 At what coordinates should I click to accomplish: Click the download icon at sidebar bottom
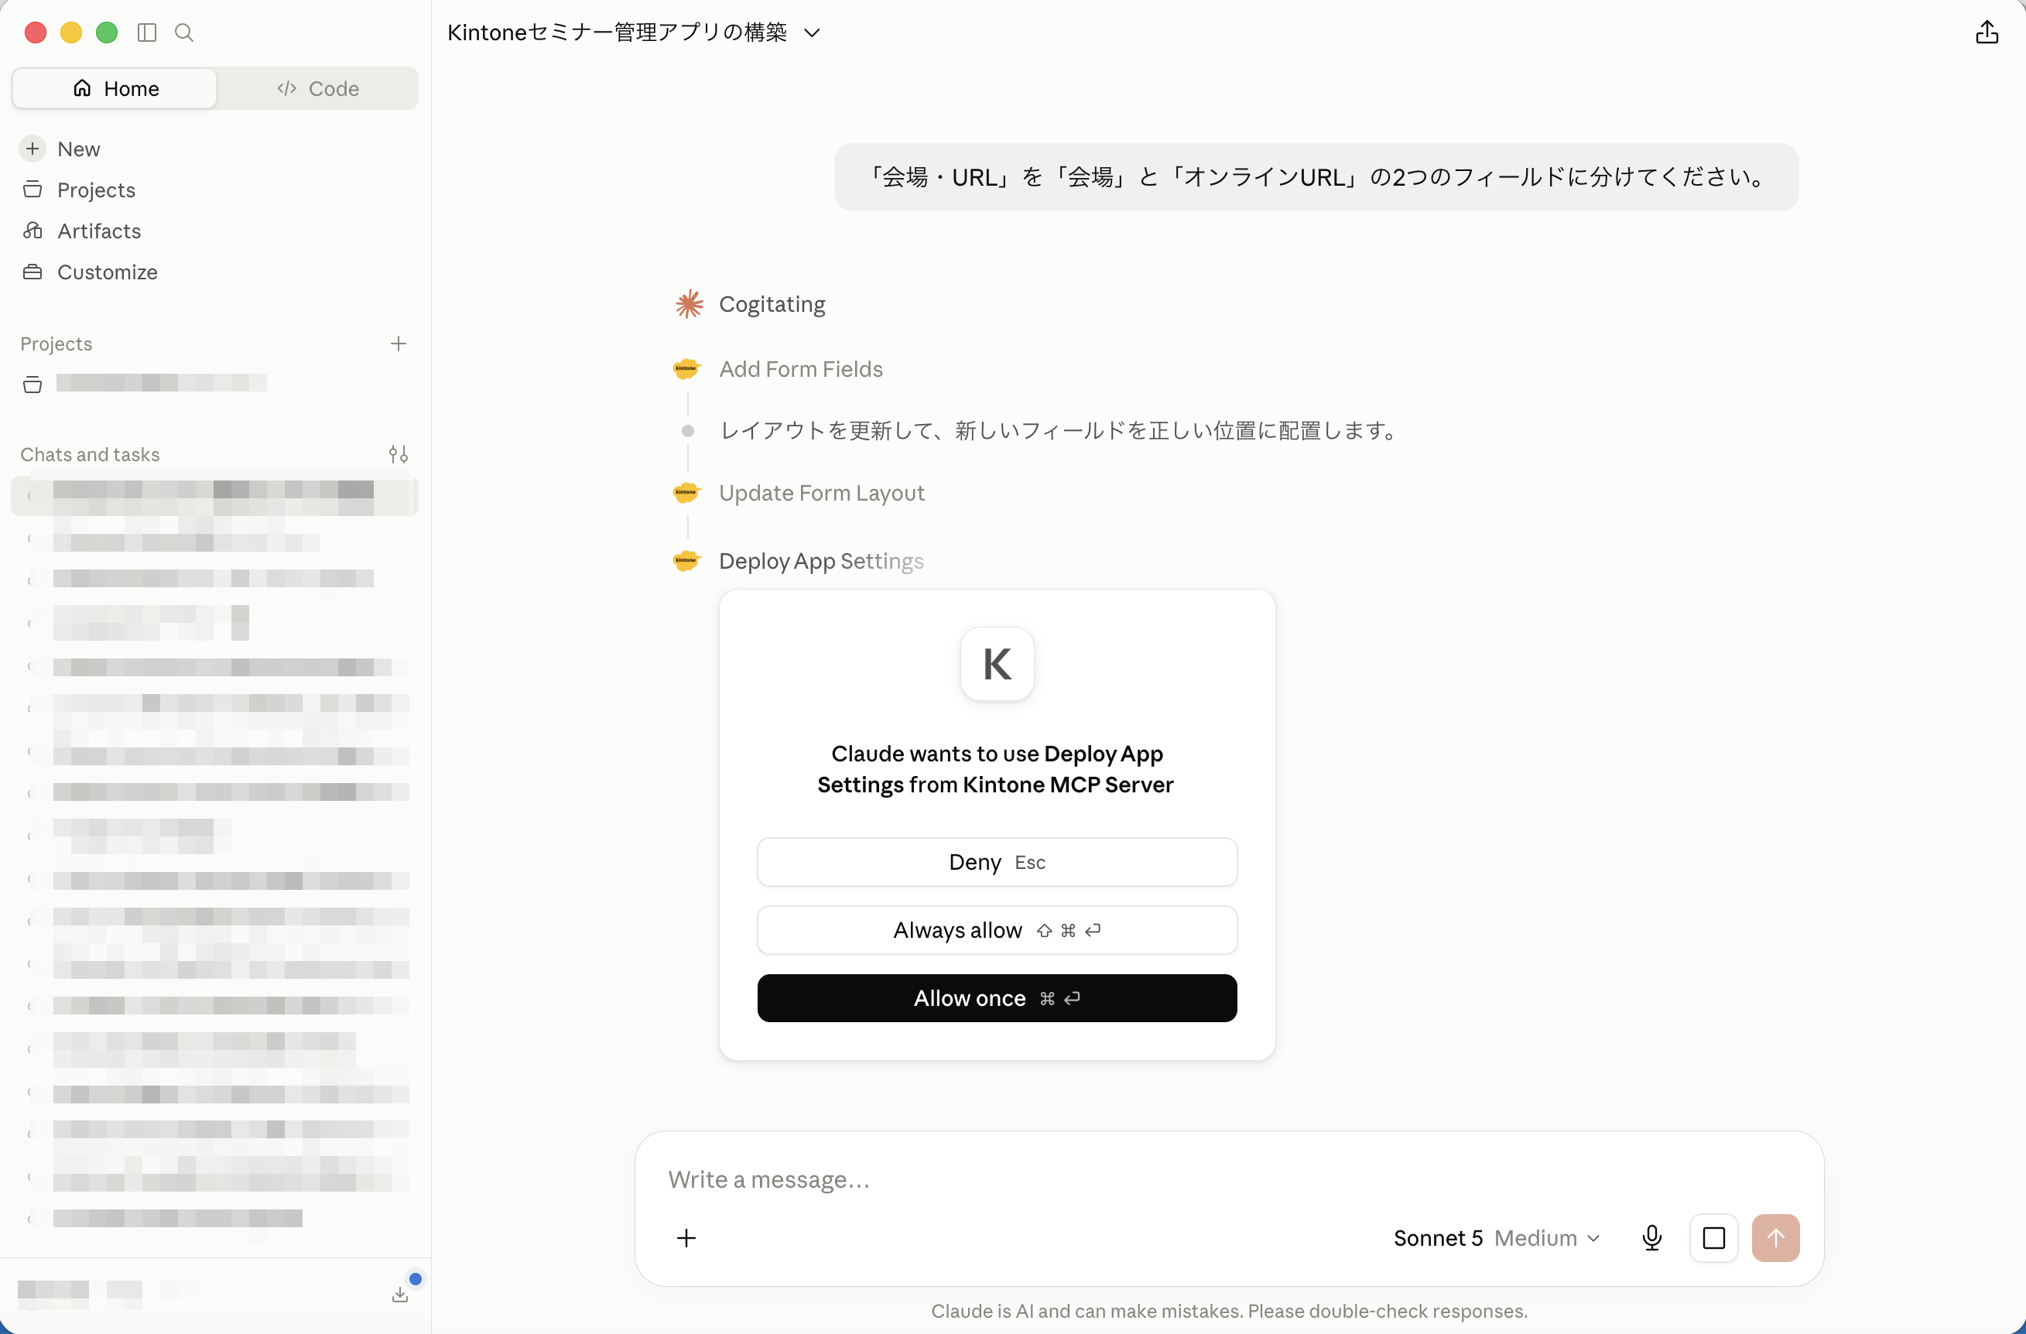pos(400,1294)
